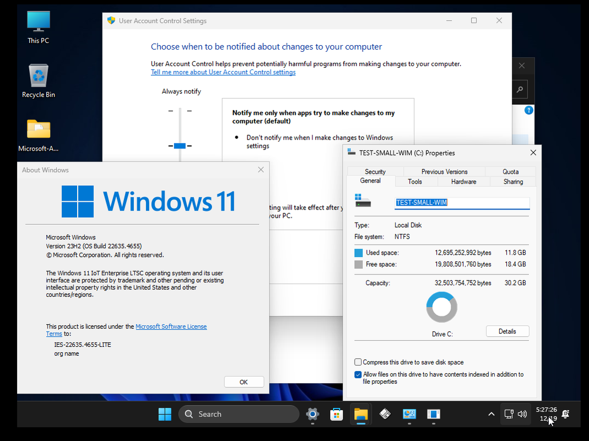Image resolution: width=589 pixels, height=441 pixels.
Task: Click the NTFS file system value
Action: [402, 236]
